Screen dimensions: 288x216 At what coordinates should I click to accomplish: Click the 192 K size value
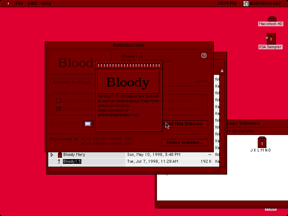pos(206,161)
